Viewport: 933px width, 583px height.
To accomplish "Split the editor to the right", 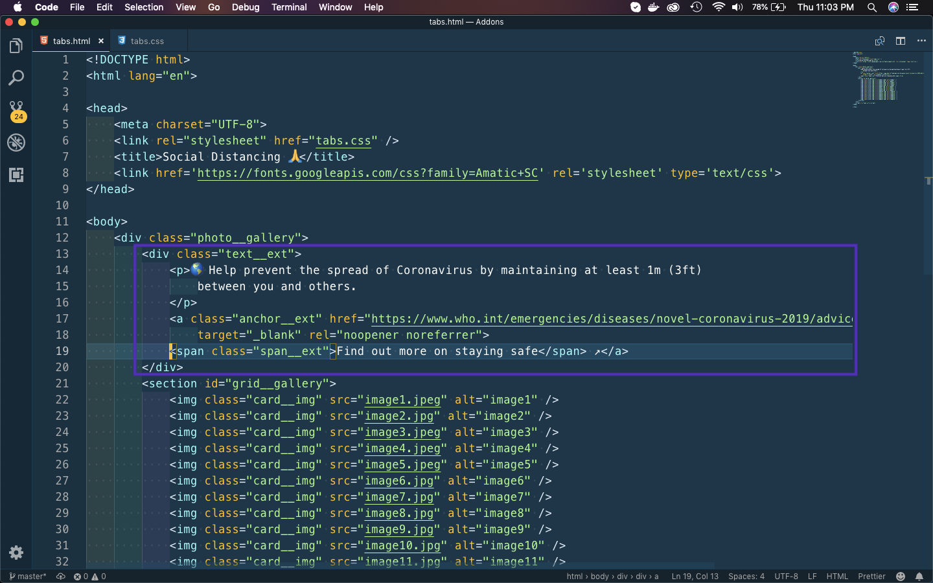I will click(x=901, y=41).
